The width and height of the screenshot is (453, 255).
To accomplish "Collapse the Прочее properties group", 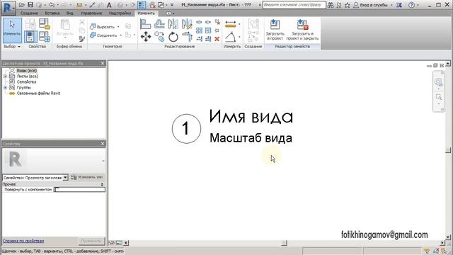I will pyautogui.click(x=102, y=184).
